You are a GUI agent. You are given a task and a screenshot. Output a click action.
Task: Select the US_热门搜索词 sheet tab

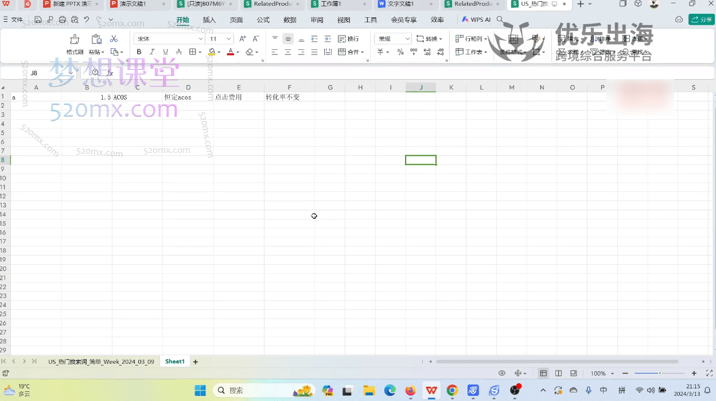click(x=101, y=362)
